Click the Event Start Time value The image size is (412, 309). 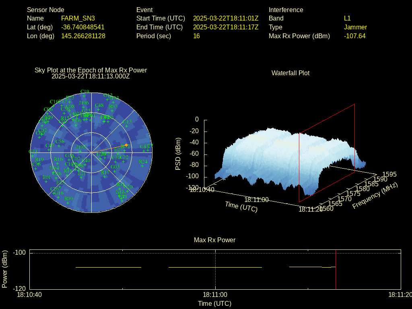click(225, 18)
